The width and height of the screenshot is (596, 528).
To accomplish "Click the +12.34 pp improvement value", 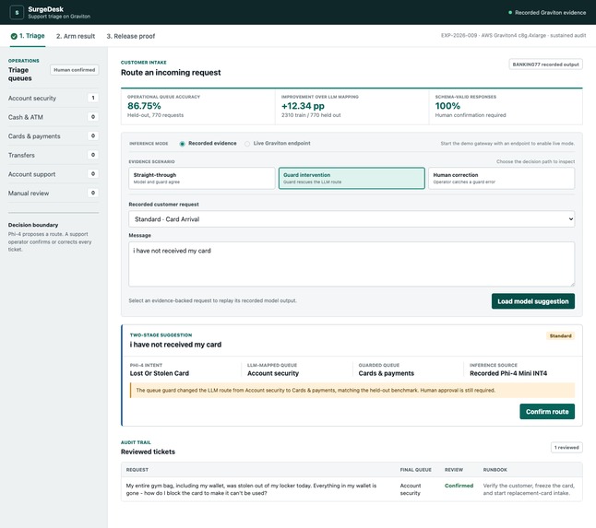I will [303, 106].
